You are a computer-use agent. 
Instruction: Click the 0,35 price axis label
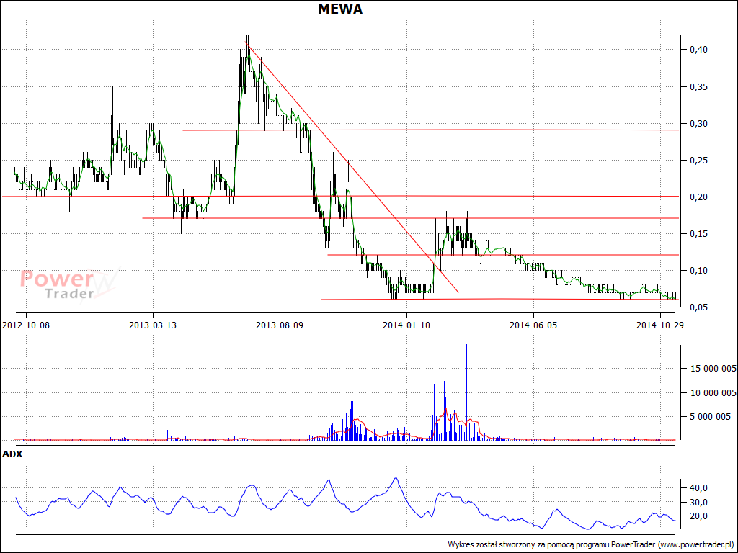pyautogui.click(x=699, y=87)
